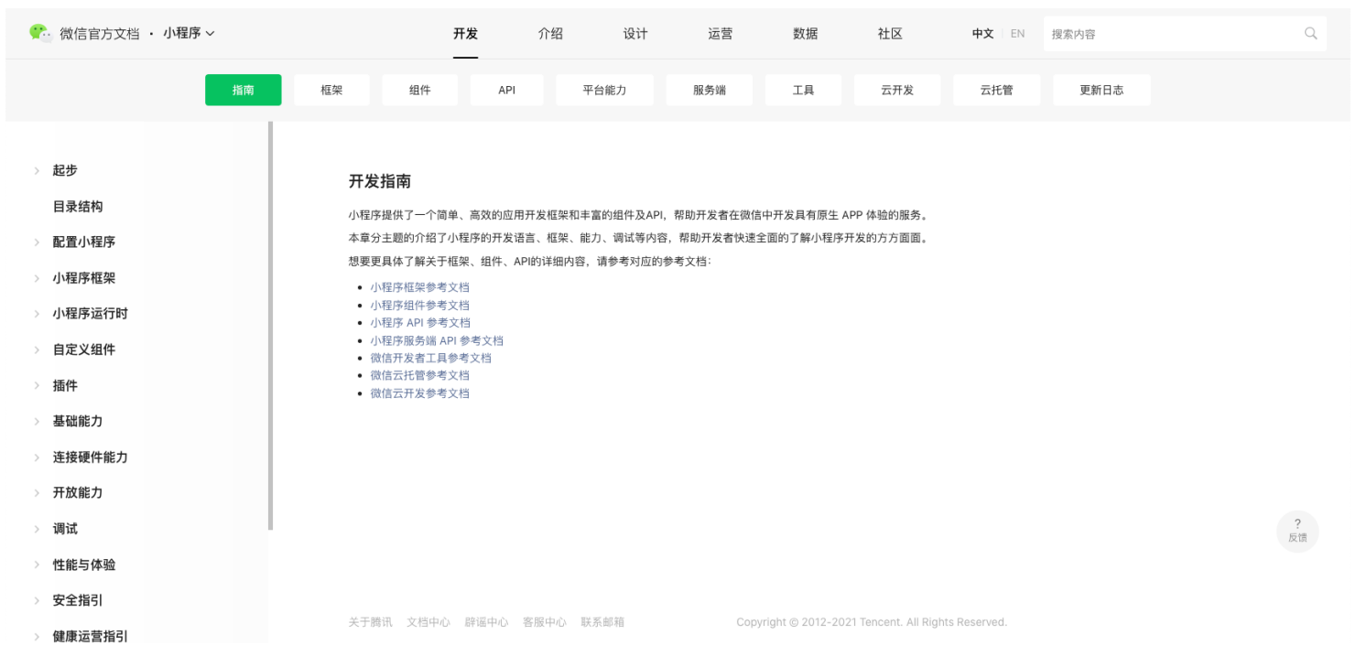This screenshot has width=1356, height=656.
Task: Expand the 基础能力 sidebar section
Action: tap(78, 421)
